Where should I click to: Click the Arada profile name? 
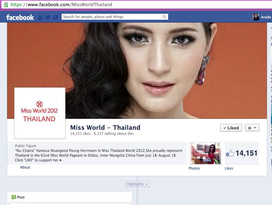tap(266, 17)
